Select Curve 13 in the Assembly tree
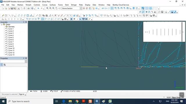Screen dimensions: 186x104 click(11, 55)
